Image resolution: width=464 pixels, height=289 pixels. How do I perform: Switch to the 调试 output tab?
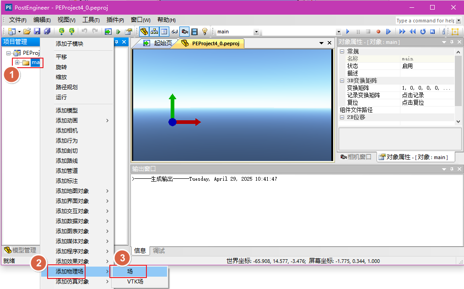[159, 251]
